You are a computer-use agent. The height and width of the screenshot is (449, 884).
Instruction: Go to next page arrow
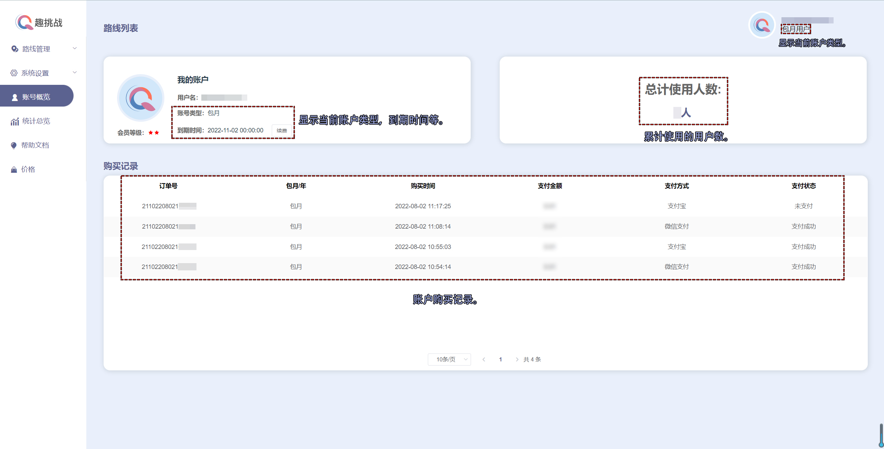[x=517, y=359]
